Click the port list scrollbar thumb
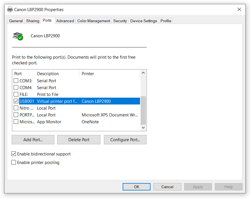 [x=143, y=110]
